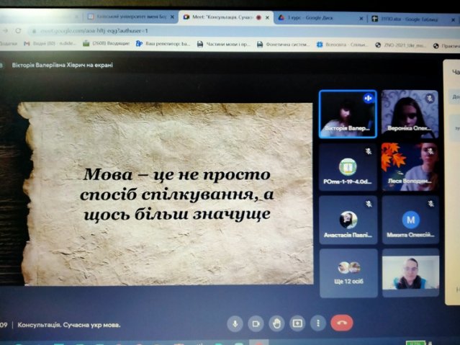Open the Ще 12 осіб tile
Screen dimensions: 460x345
[348, 273]
